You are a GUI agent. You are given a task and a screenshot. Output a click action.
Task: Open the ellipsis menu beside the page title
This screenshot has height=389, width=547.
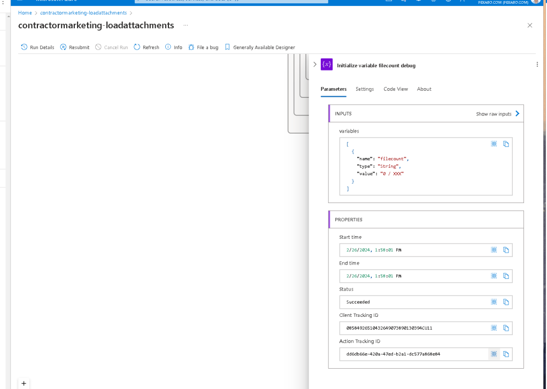(x=186, y=25)
